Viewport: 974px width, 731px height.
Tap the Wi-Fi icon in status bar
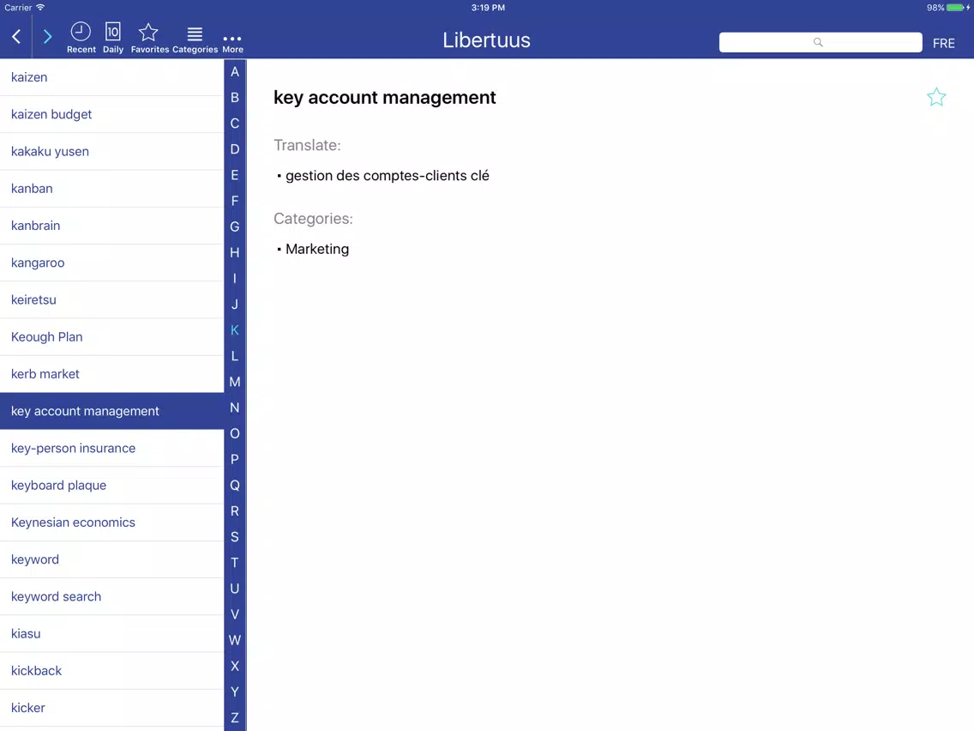click(x=40, y=8)
